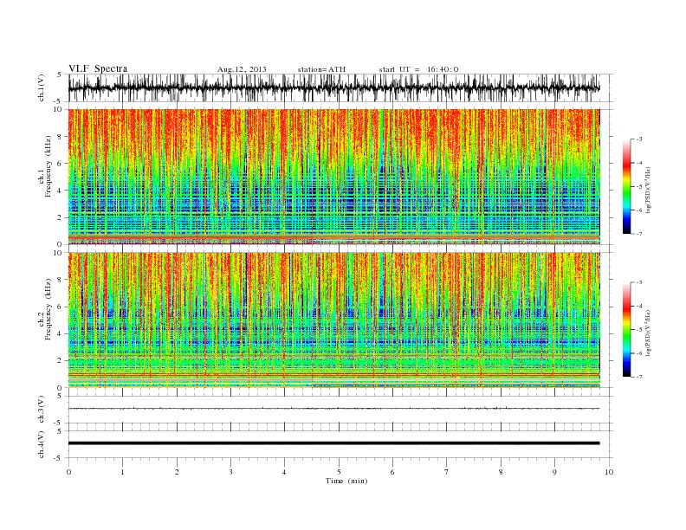Click the "-7" tick on ch.2 color bar
The width and height of the screenshot is (686, 530).
(639, 377)
